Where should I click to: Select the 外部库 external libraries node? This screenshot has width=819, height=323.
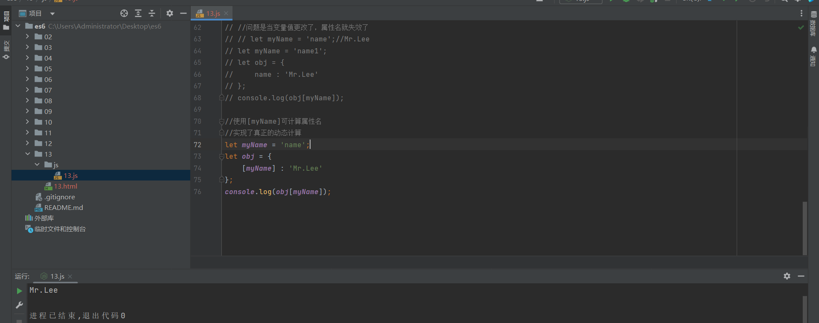pos(39,218)
